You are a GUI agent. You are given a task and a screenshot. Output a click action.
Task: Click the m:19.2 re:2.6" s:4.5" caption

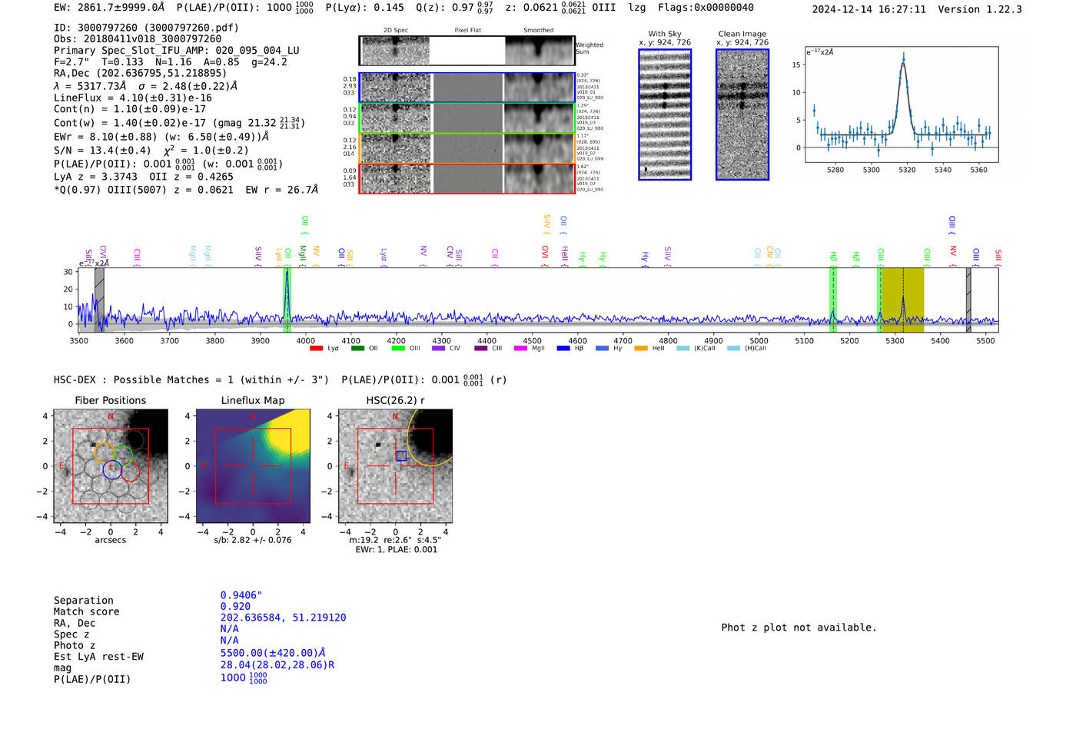click(395, 540)
